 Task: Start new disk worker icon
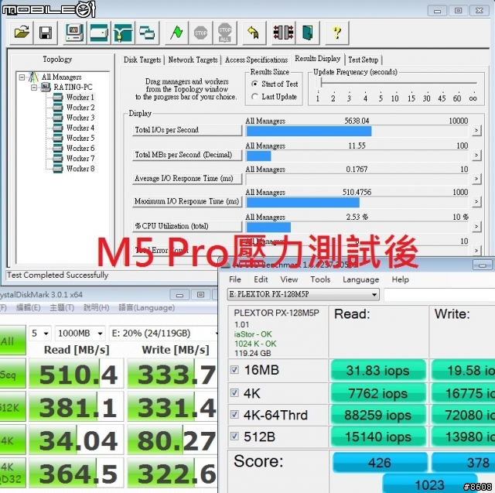point(99,33)
